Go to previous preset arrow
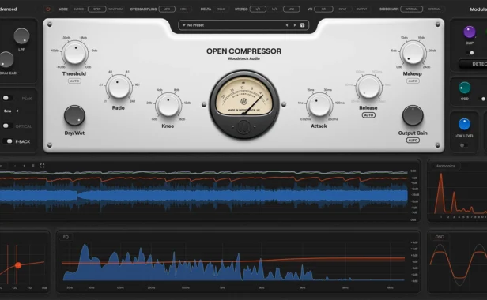 pyautogui.click(x=287, y=25)
